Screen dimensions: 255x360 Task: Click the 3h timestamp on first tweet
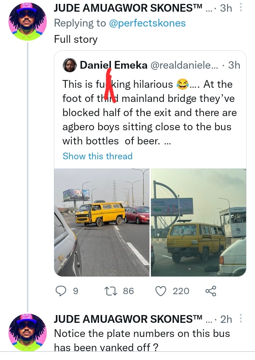(226, 8)
